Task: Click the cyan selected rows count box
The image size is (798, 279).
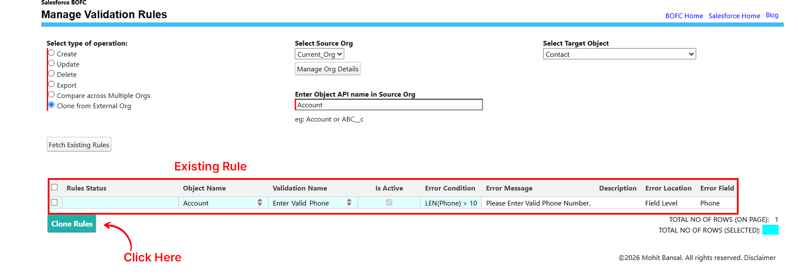Action: tap(770, 230)
